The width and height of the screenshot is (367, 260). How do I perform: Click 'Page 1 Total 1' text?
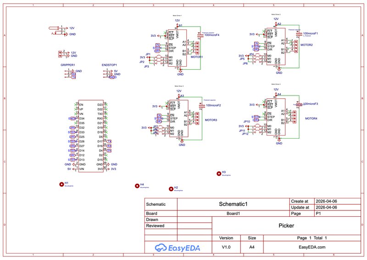coord(312,238)
